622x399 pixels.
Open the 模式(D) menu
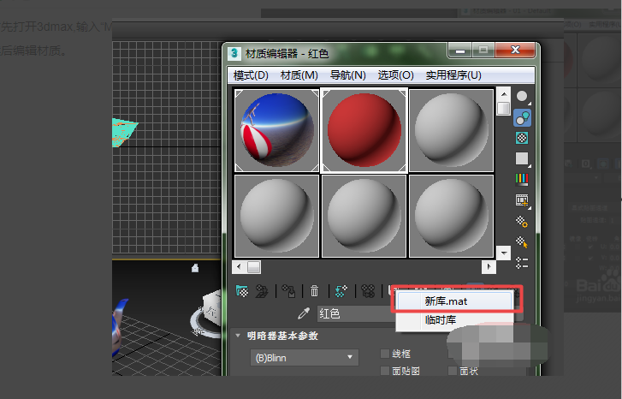[x=251, y=75]
